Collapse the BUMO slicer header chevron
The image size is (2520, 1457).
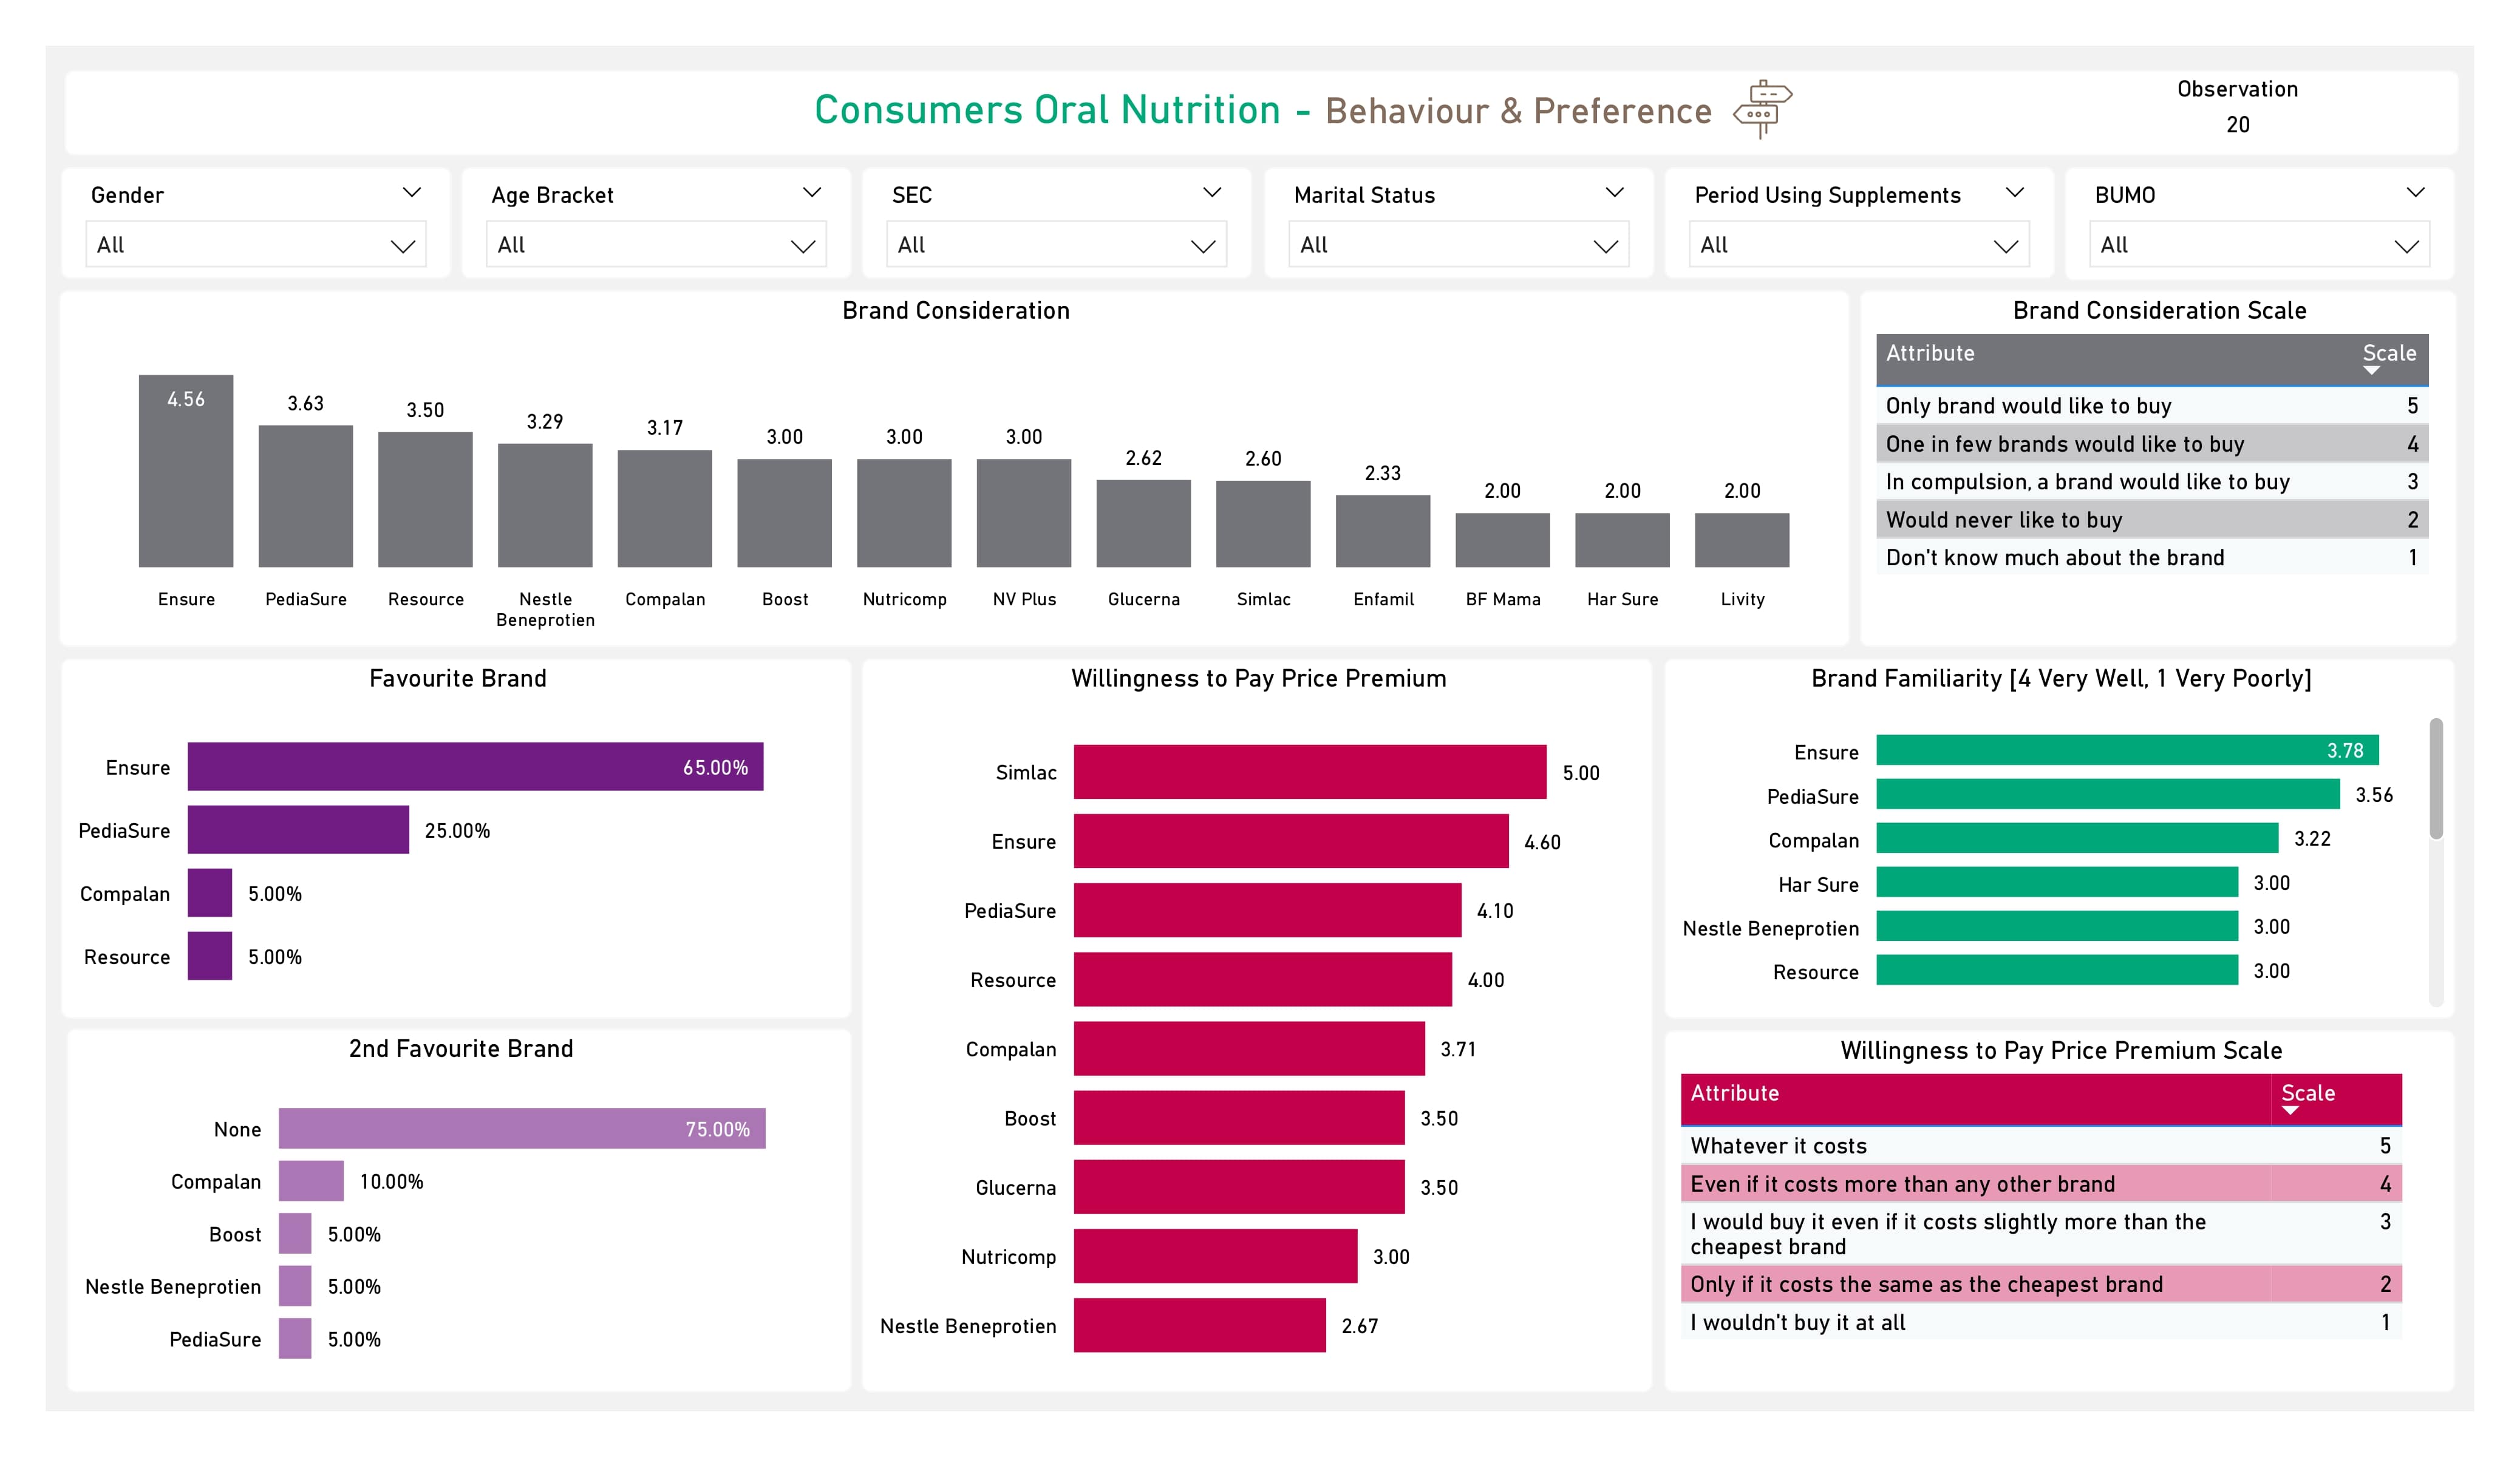(x=2415, y=192)
